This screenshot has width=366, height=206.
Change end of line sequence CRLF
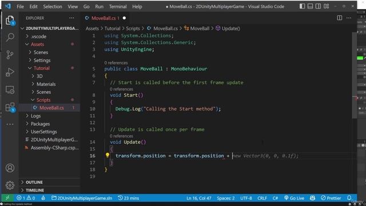[262, 198]
